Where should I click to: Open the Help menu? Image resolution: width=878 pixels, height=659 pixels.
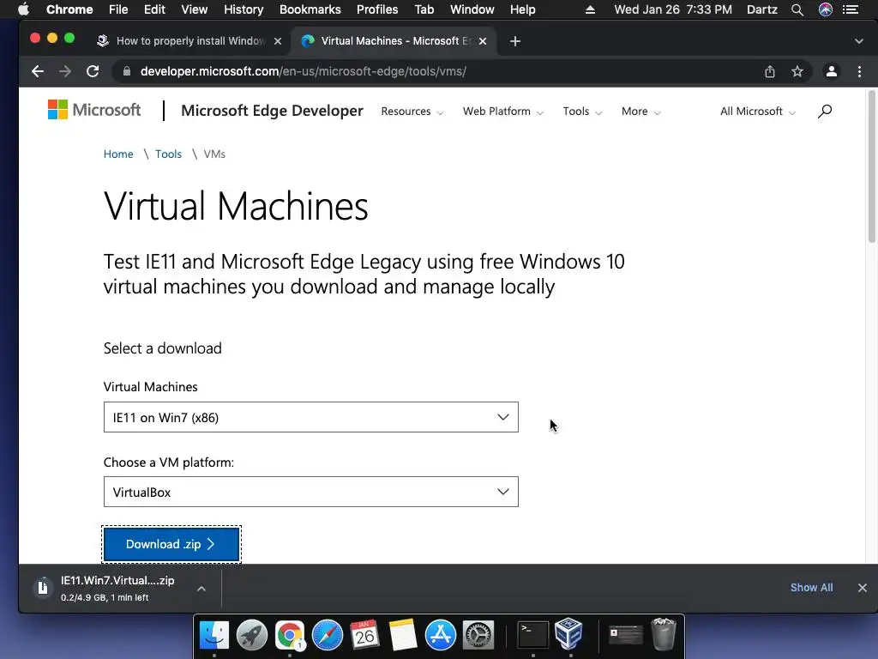click(522, 9)
